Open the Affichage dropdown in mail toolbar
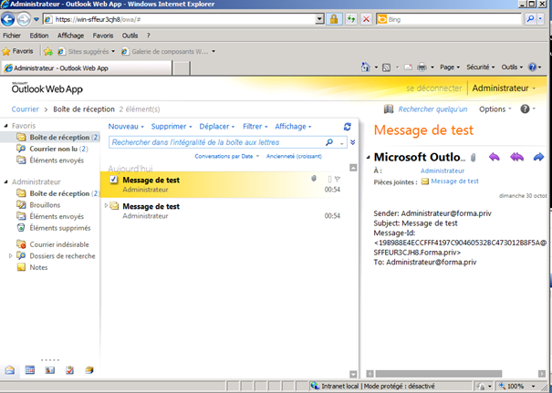Image resolution: width=552 pixels, height=393 pixels. click(x=293, y=127)
